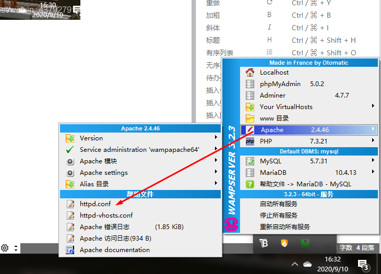Click the gear icon beside Apache settings

(x=70, y=173)
